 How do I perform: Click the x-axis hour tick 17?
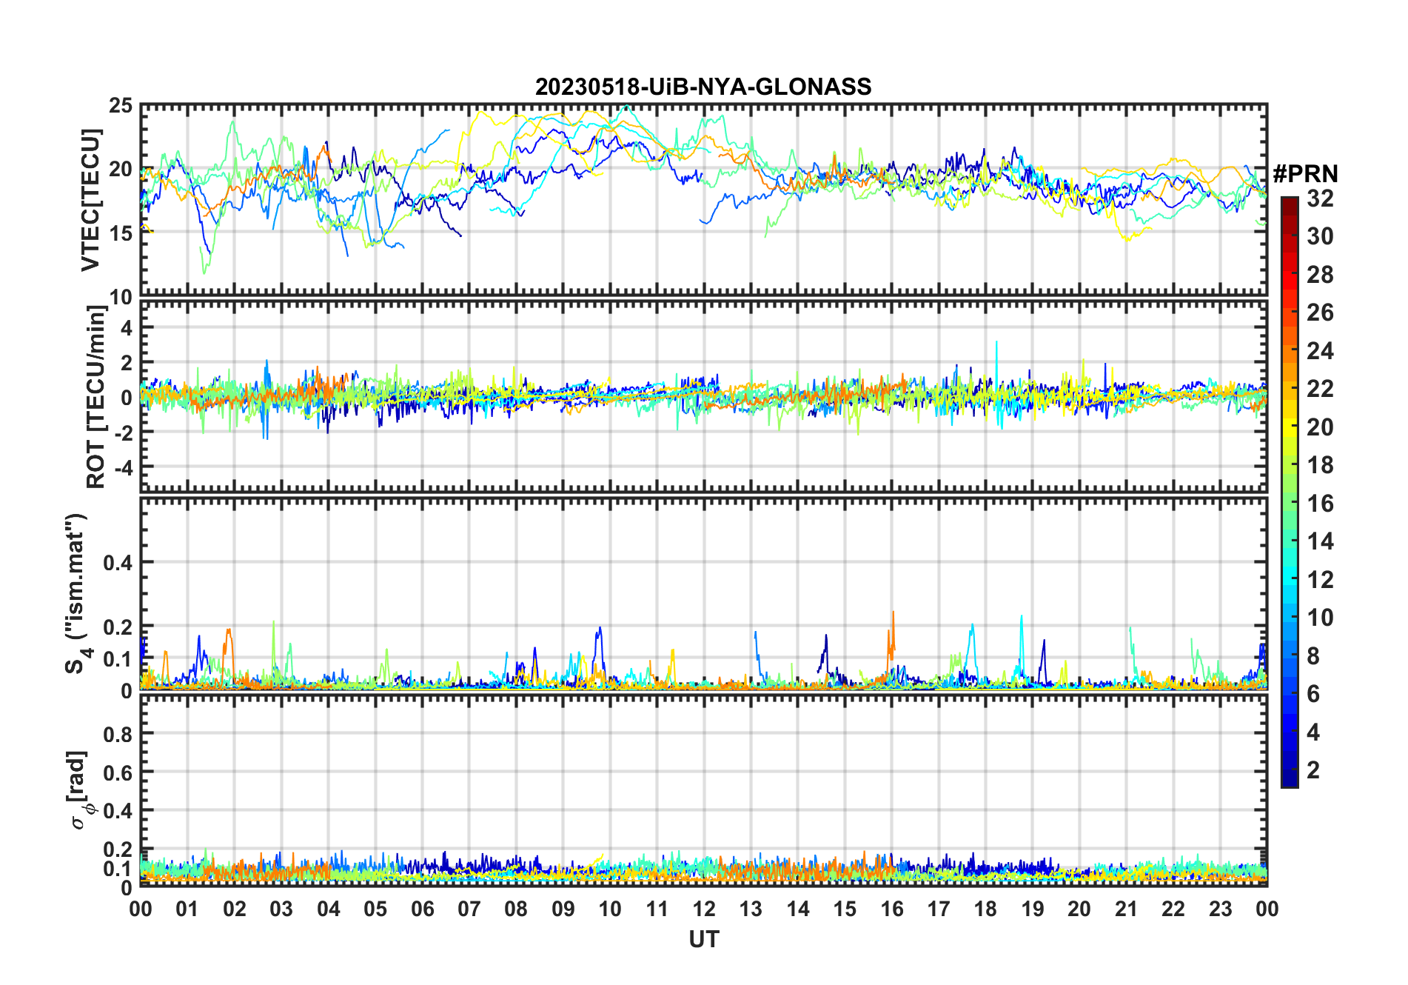point(939,909)
